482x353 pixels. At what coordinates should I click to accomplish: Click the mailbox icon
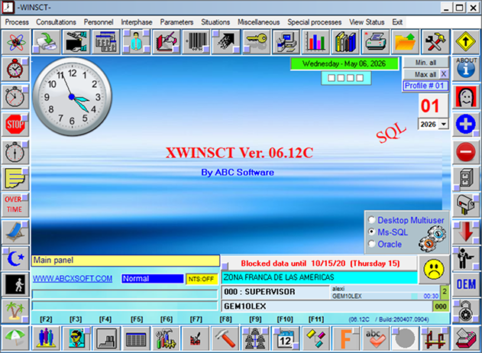coord(466,205)
